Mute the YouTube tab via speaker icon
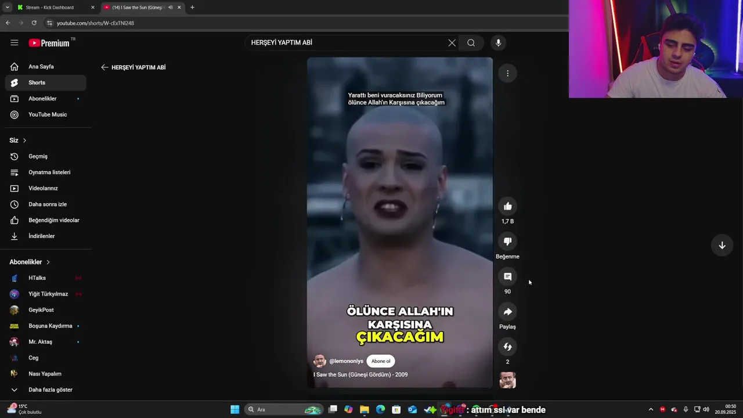The height and width of the screenshot is (418, 743). 170,8
